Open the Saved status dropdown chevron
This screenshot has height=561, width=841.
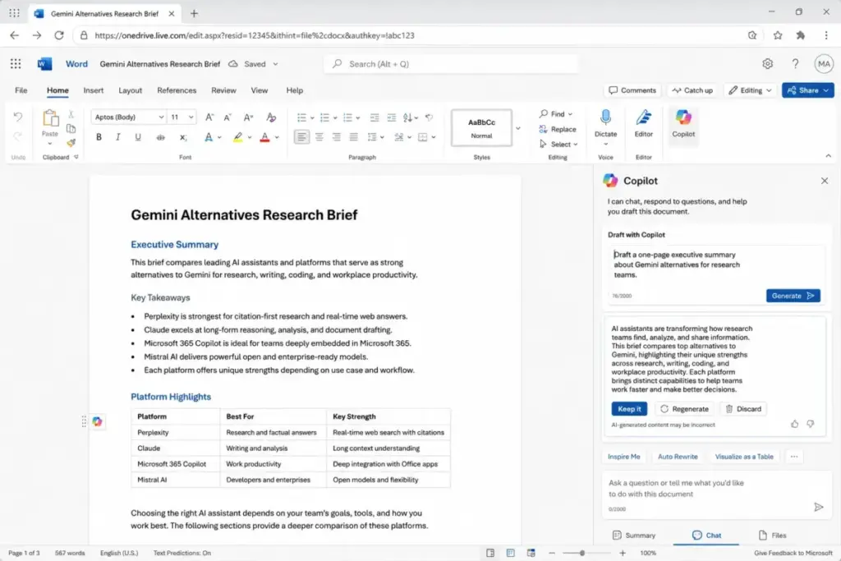coord(276,64)
